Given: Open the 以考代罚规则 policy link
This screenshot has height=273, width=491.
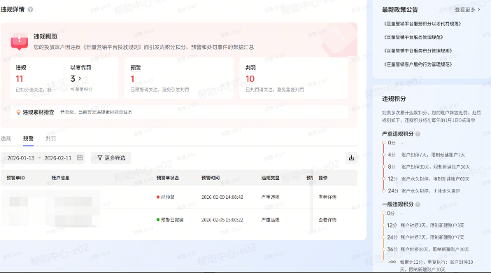Looking at the screenshot, I should 422,24.
